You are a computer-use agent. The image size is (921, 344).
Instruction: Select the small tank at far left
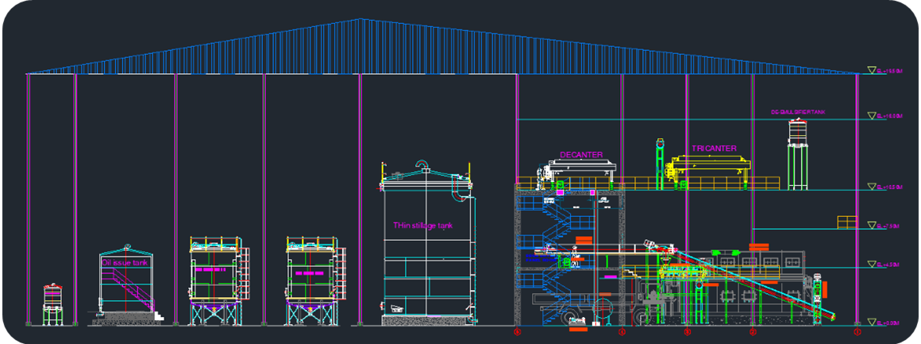pyautogui.click(x=52, y=303)
